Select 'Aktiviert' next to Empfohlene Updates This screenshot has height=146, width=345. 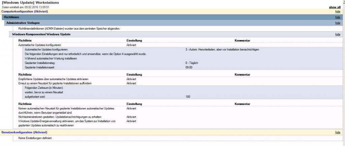tap(131, 79)
